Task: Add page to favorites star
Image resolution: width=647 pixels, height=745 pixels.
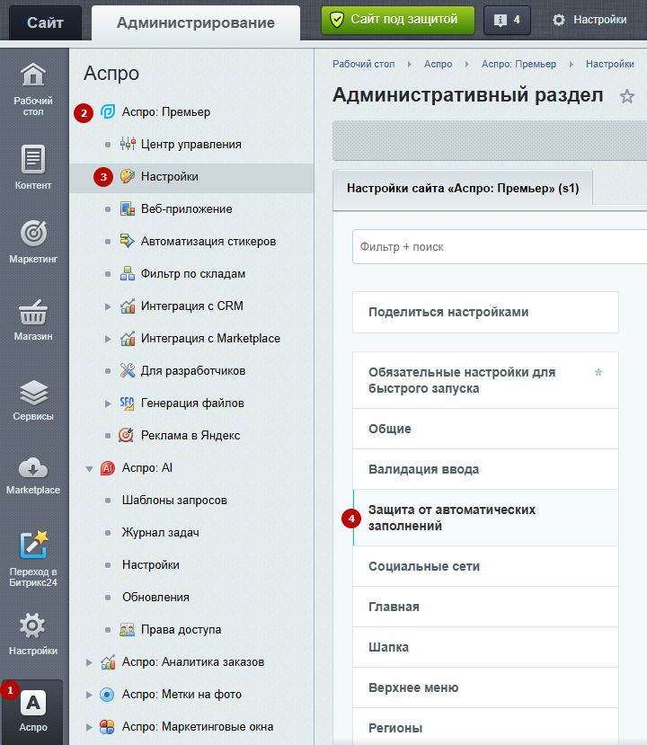Action: click(x=626, y=96)
